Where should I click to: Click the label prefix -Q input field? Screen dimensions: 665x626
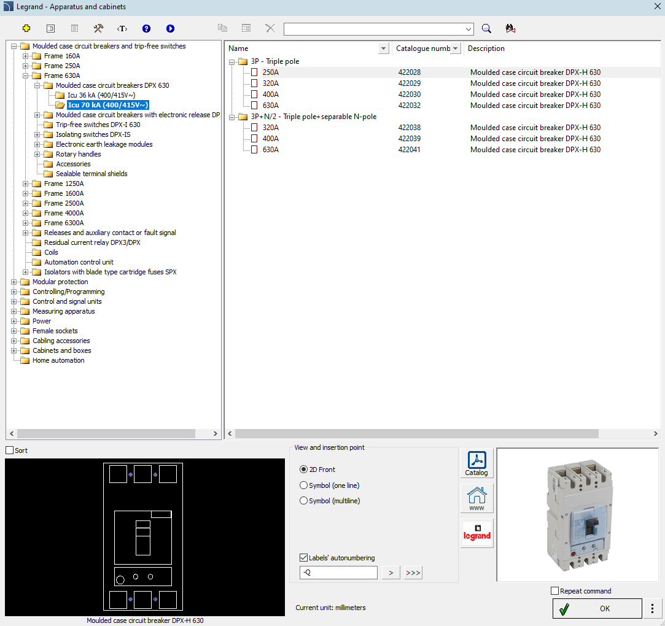(338, 573)
